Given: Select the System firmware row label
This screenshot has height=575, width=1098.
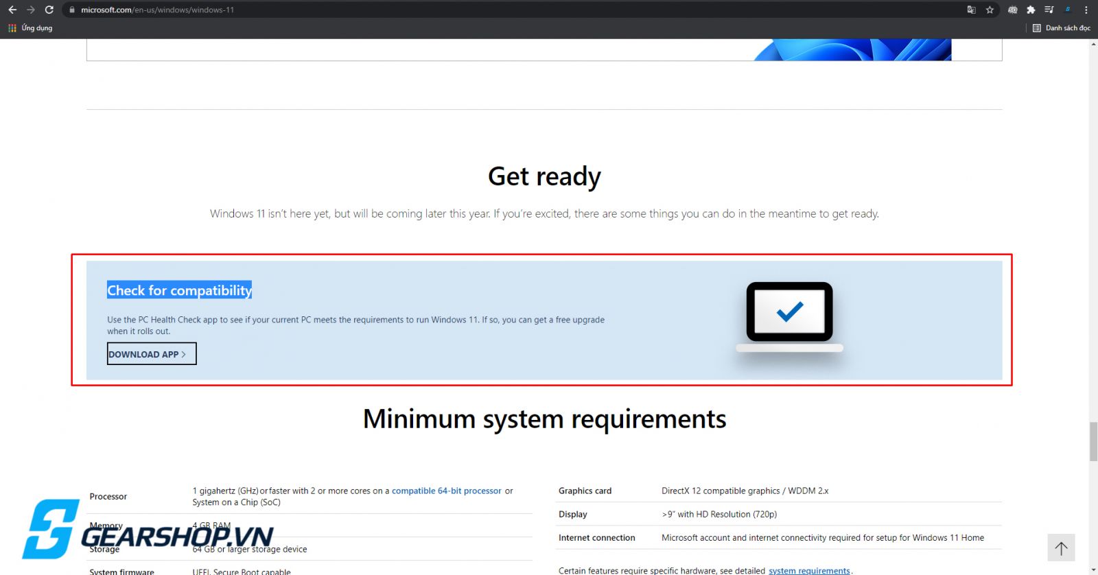Looking at the screenshot, I should (121, 571).
